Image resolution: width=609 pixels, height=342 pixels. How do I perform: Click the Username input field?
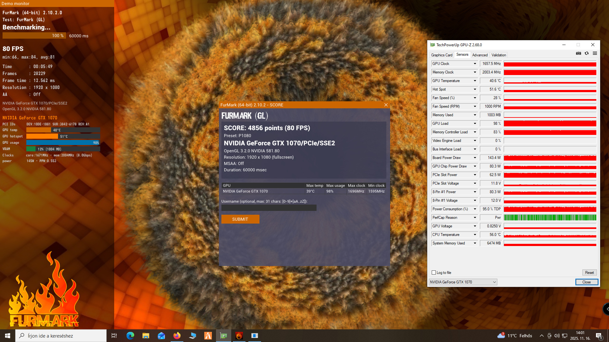point(269,208)
